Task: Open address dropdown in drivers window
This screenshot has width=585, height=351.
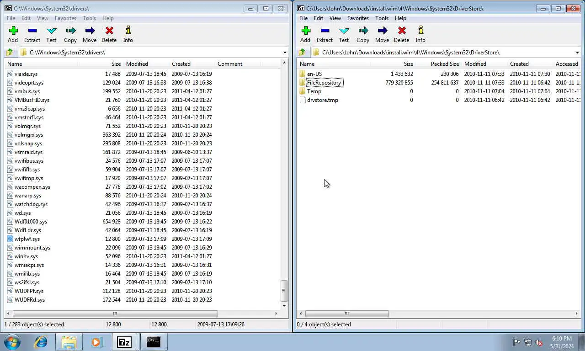Action: click(285, 53)
